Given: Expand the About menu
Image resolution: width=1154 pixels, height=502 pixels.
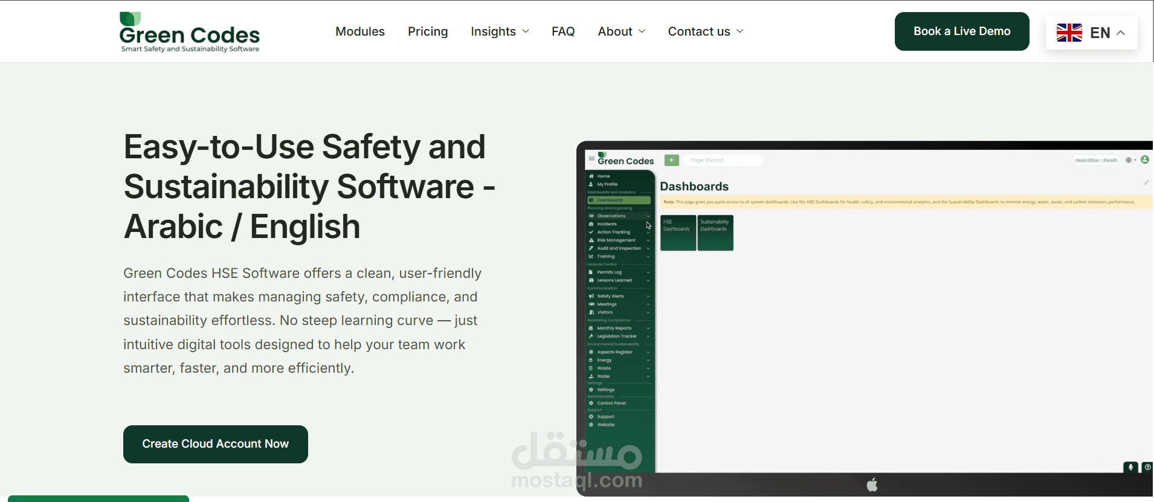Looking at the screenshot, I should tap(622, 31).
